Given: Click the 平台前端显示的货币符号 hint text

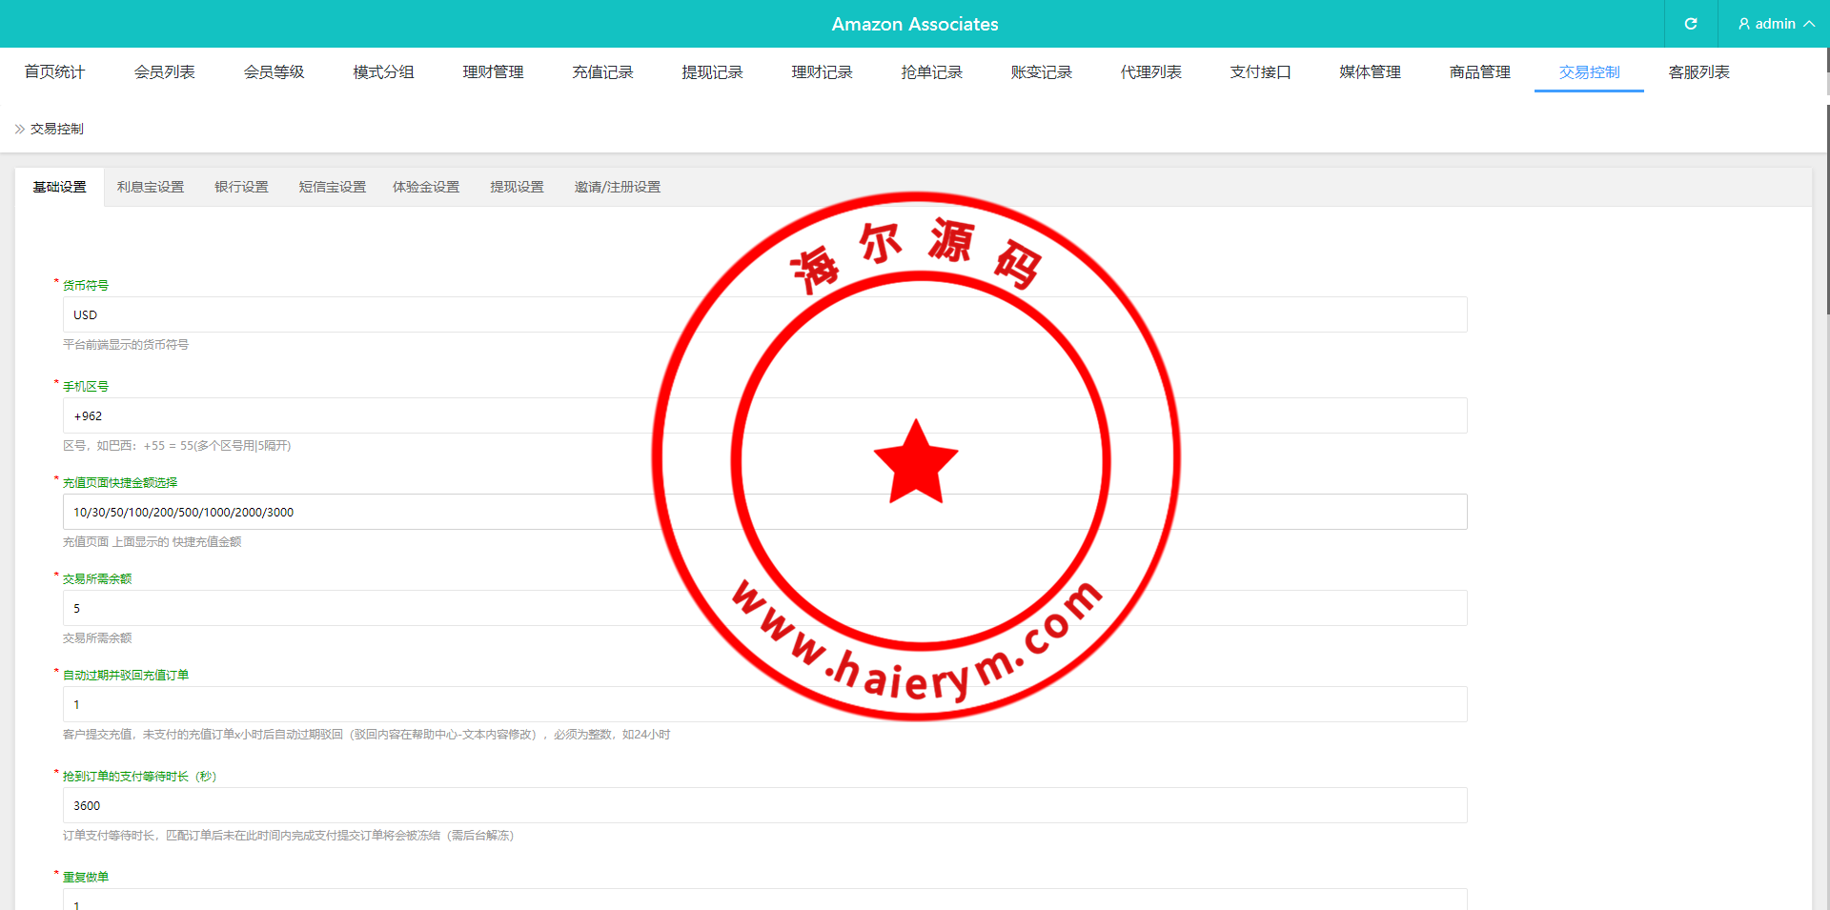Looking at the screenshot, I should (126, 345).
